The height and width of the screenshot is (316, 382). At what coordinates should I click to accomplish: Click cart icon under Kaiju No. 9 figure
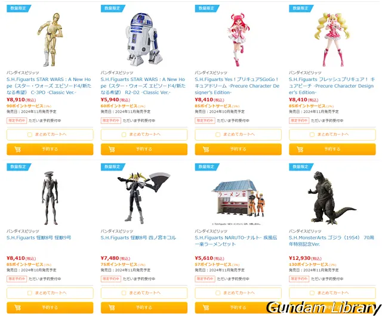coord(17,308)
